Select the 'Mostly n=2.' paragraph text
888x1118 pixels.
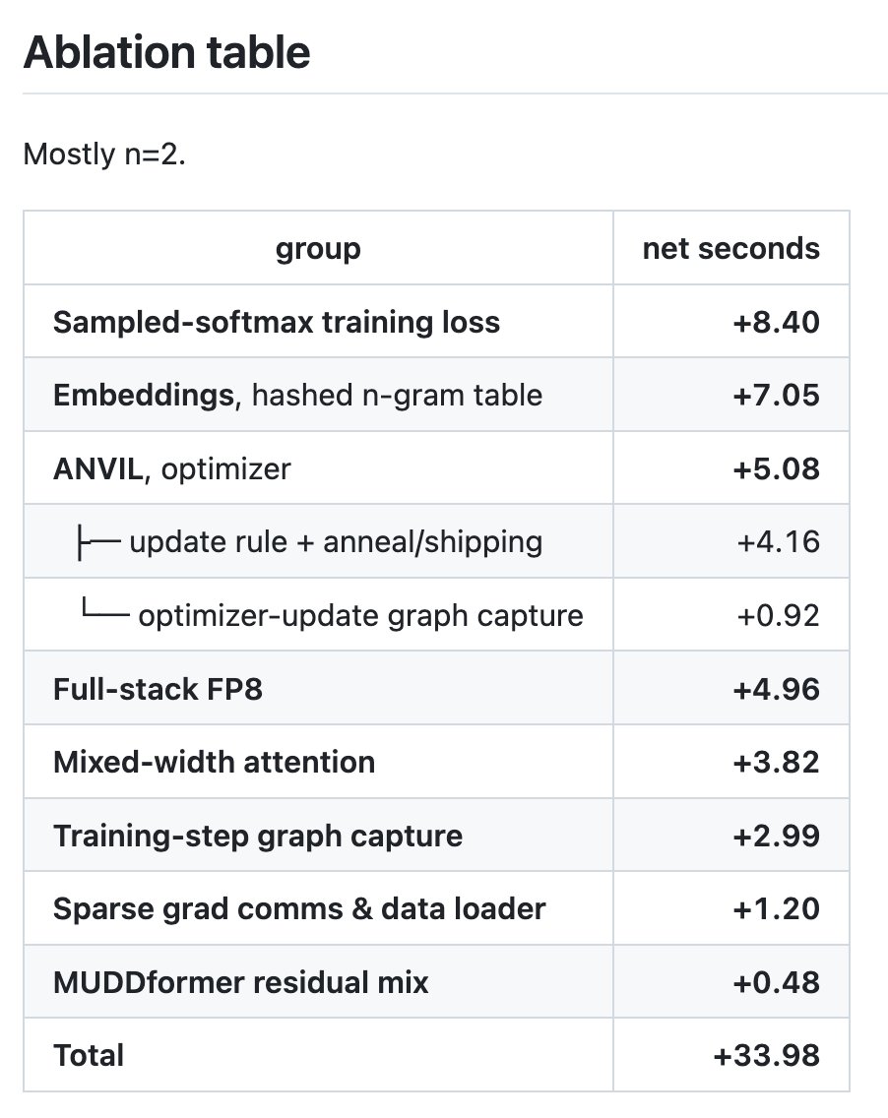pyautogui.click(x=104, y=154)
